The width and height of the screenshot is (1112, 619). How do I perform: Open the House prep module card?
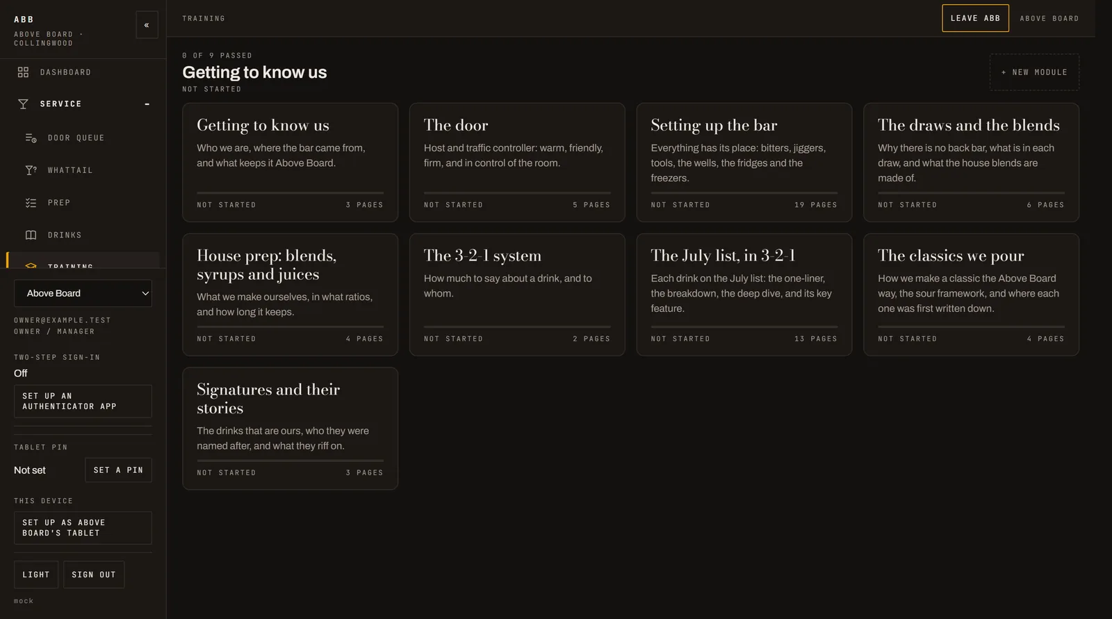(290, 295)
